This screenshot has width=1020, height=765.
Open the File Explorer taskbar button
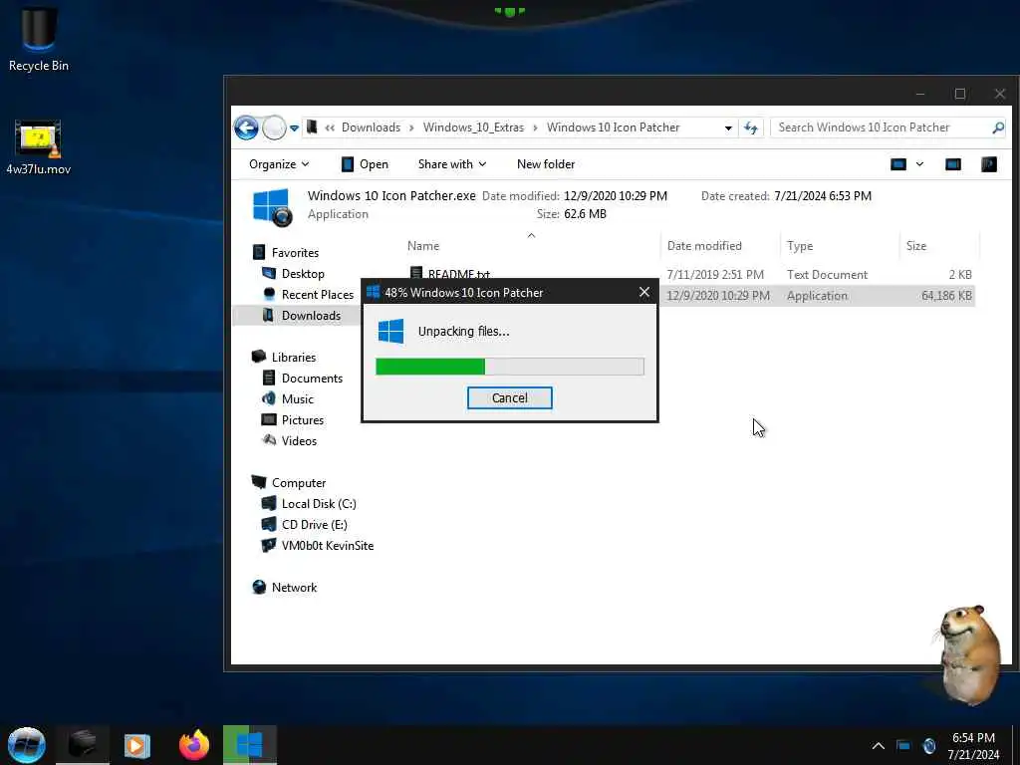(82, 744)
